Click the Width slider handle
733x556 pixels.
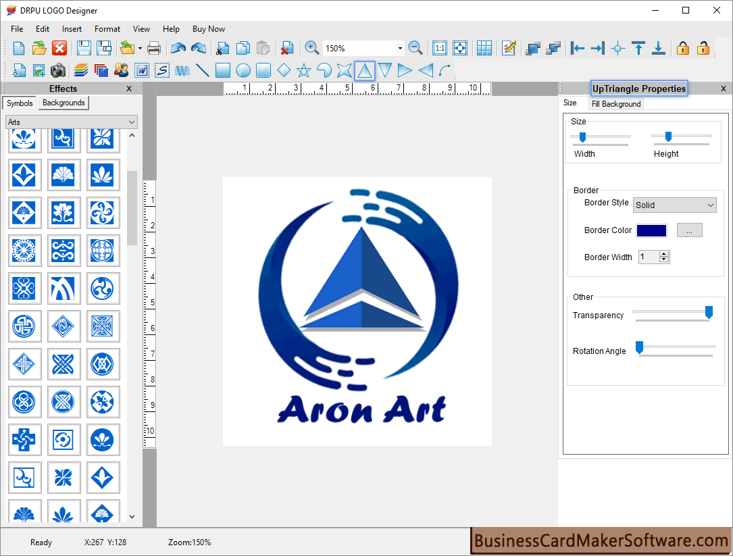point(582,137)
